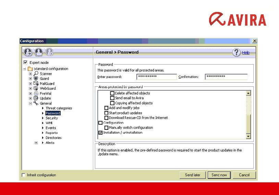This screenshot has width=279, height=195.
Task: Uncheck Installation / uninstallation checkbox
Action: [100, 133]
